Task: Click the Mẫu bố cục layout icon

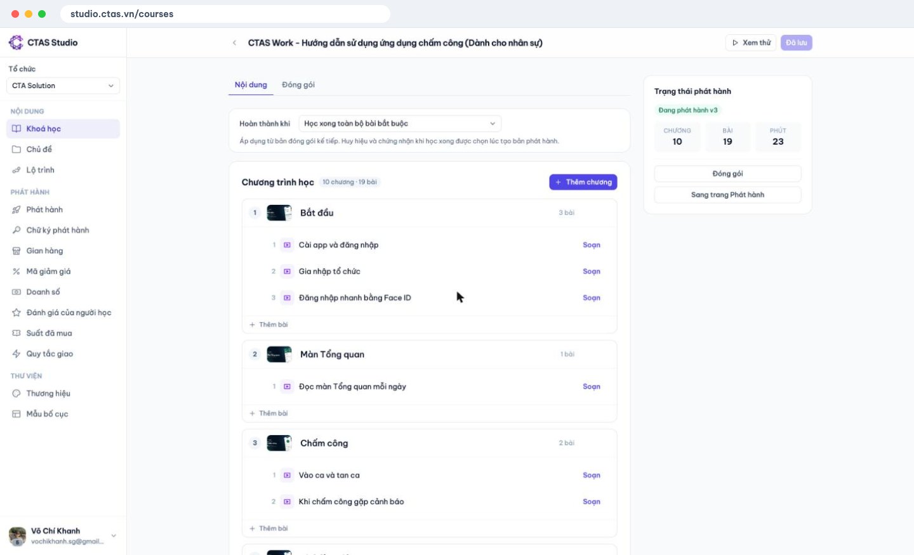Action: tap(17, 414)
